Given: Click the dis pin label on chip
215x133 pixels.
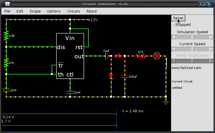Looking at the screenshot, I should tap(61, 47).
